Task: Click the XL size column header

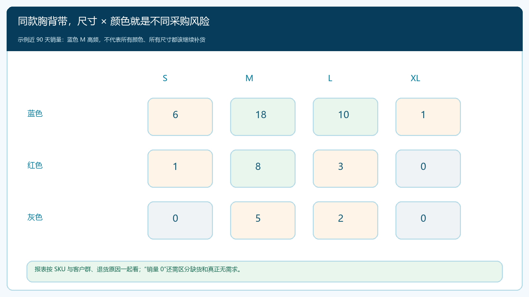Action: (x=415, y=78)
